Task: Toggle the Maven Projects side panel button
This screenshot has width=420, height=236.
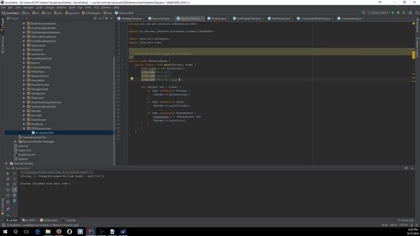Action: tap(417, 47)
